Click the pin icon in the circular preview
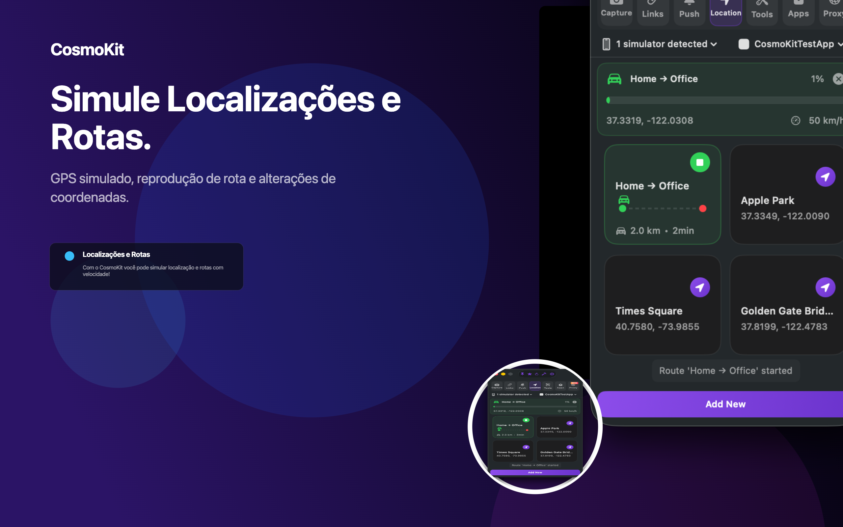 (x=522, y=374)
